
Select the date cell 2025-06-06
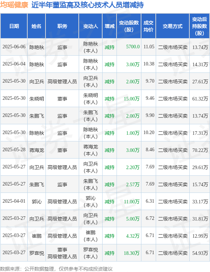(14, 47)
